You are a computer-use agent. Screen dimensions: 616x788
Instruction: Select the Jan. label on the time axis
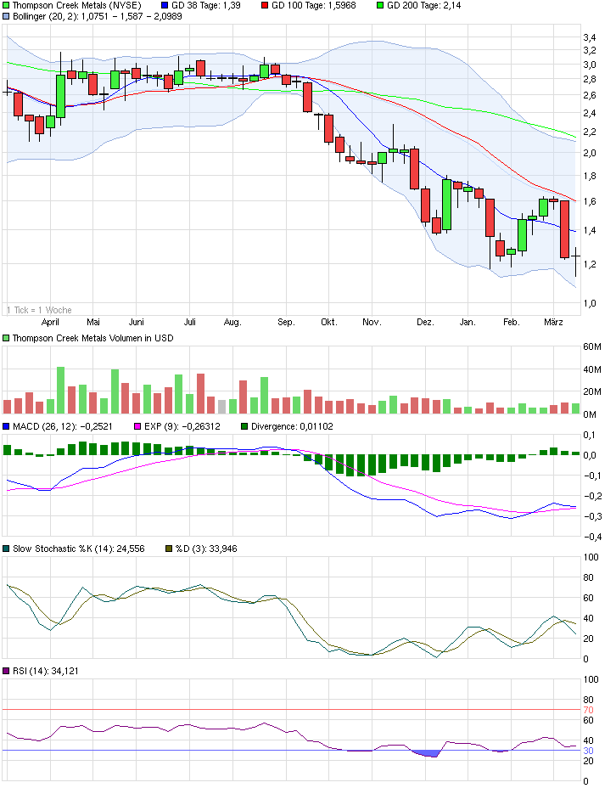point(467,323)
